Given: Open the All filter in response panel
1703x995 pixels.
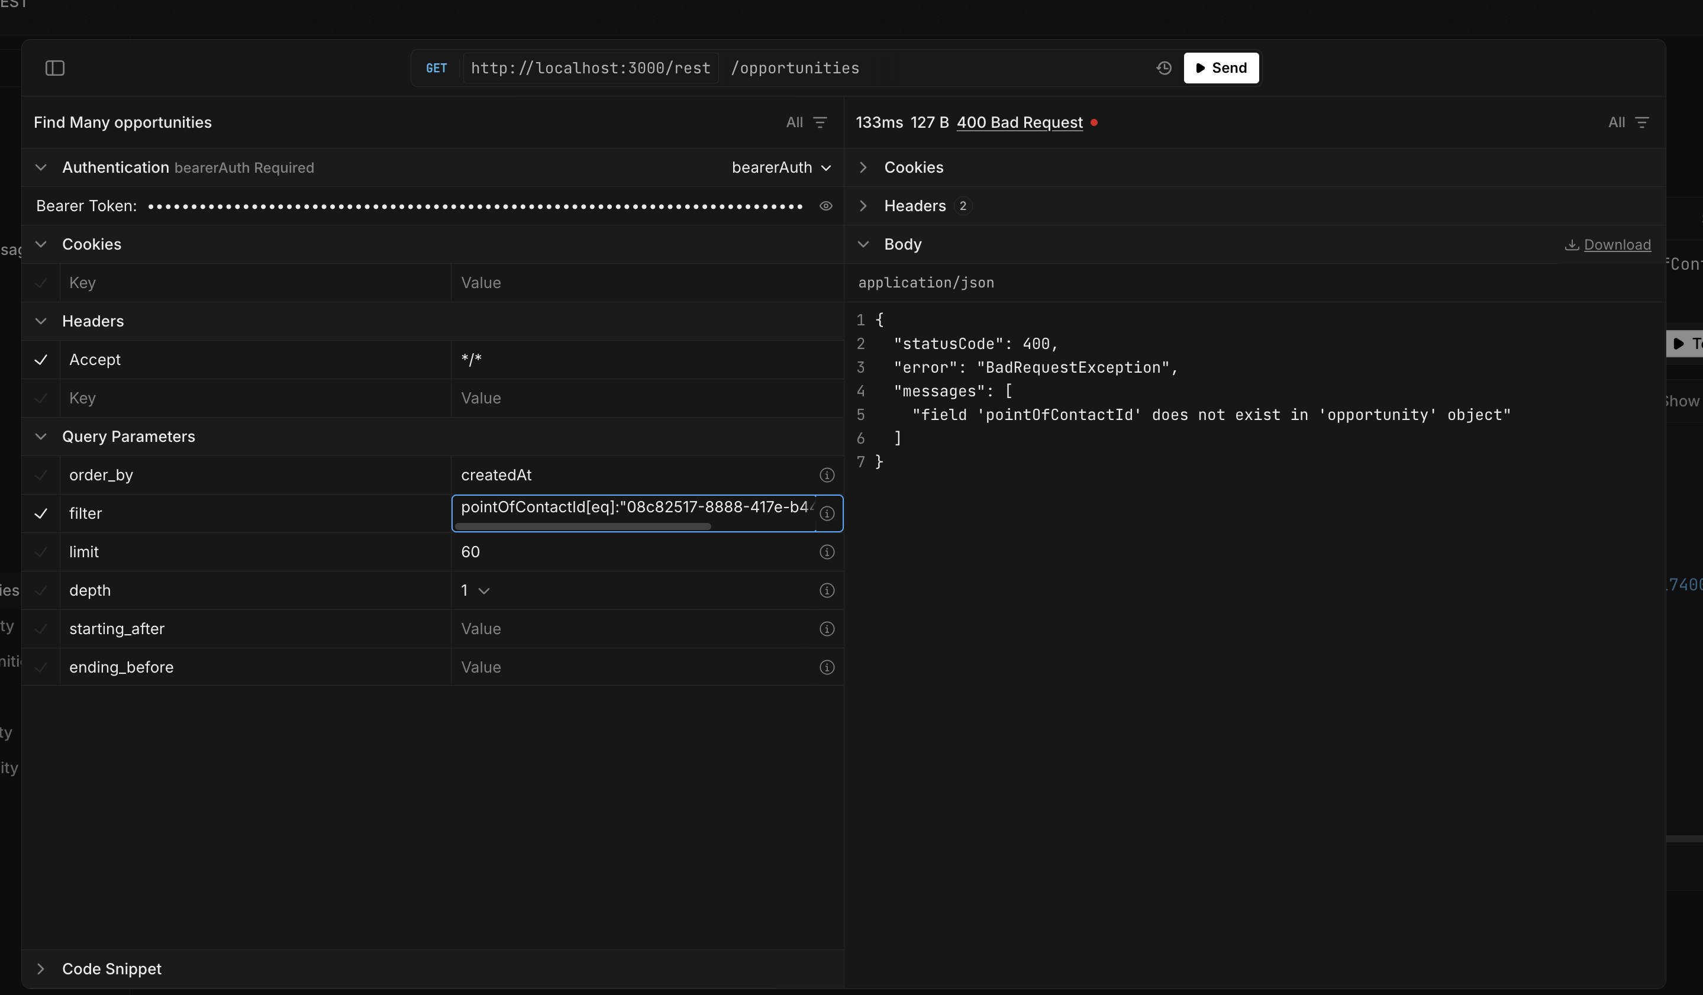Looking at the screenshot, I should tap(1628, 122).
